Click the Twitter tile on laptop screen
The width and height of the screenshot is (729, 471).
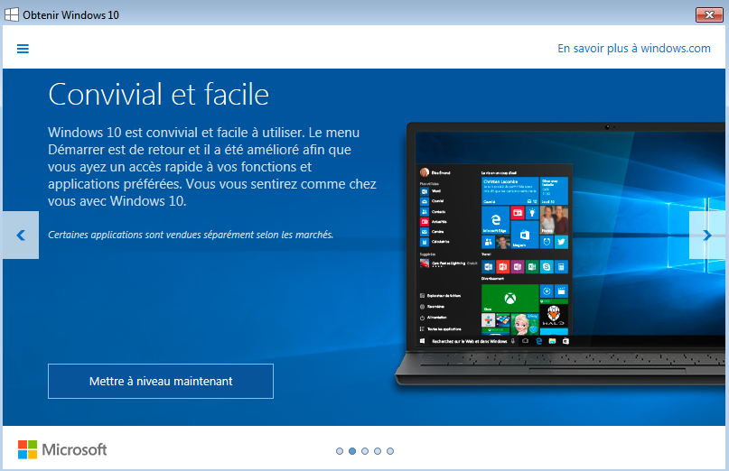561,242
